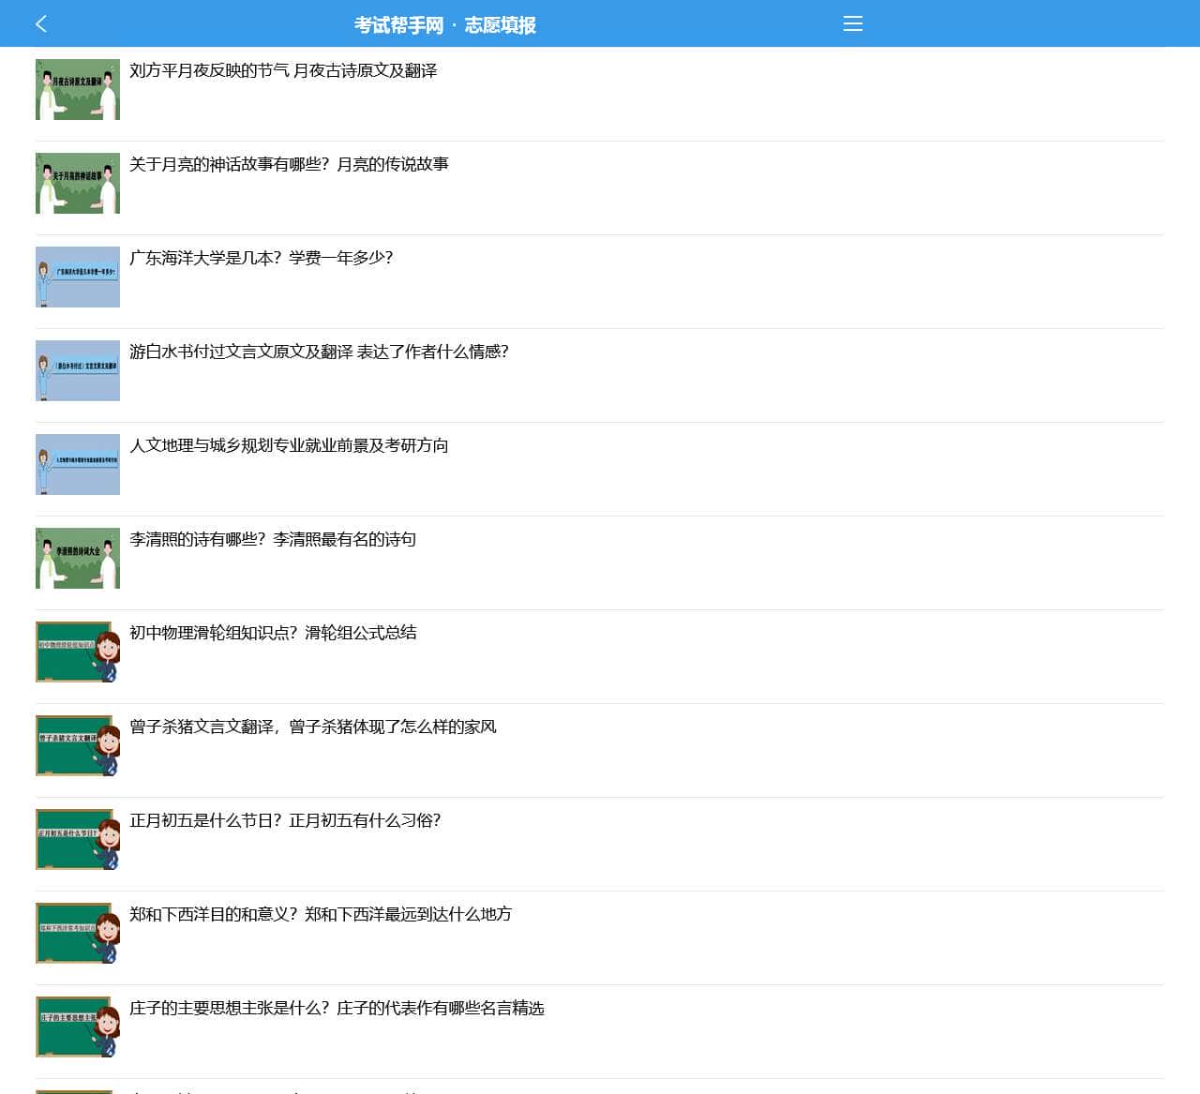The image size is (1200, 1094).
Task: Open the hamburger menu icon
Action: click(x=852, y=23)
